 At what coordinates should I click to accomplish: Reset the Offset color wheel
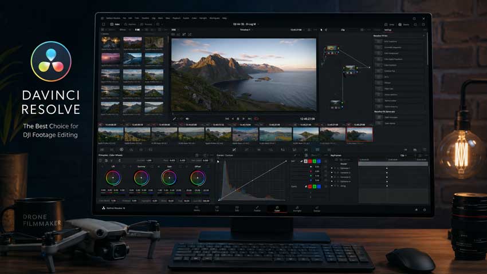point(208,167)
